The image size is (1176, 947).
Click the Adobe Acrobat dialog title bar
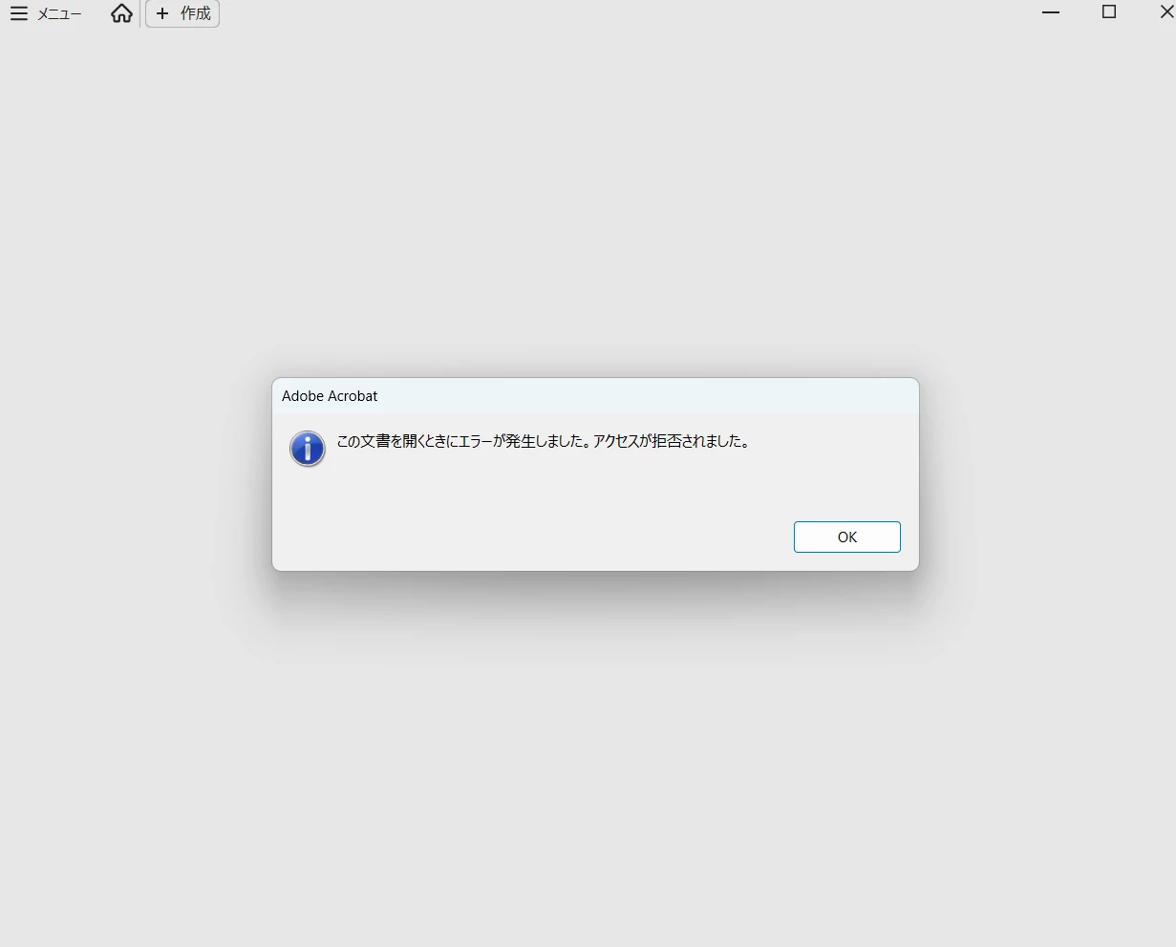[595, 395]
